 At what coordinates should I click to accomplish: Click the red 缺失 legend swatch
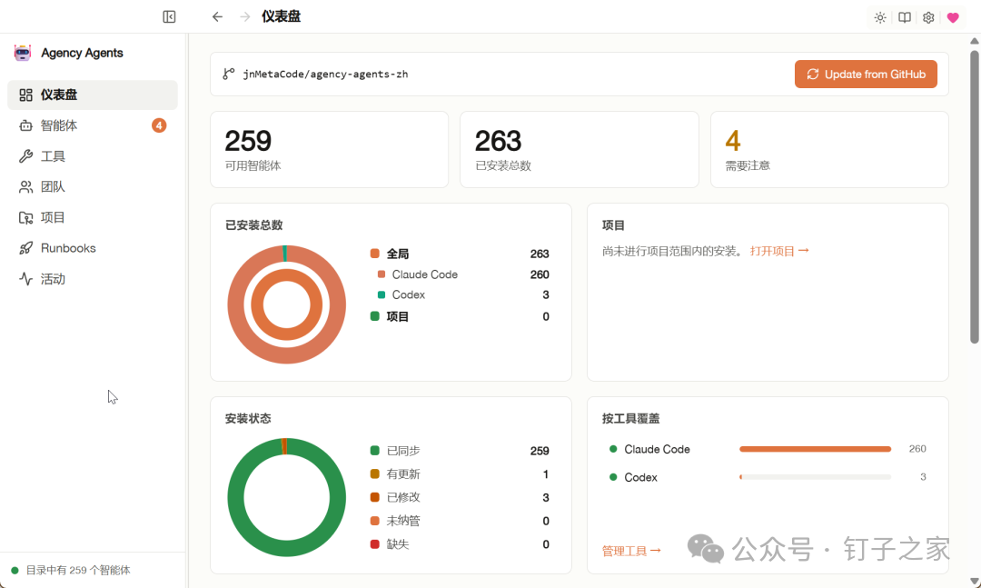pyautogui.click(x=375, y=544)
